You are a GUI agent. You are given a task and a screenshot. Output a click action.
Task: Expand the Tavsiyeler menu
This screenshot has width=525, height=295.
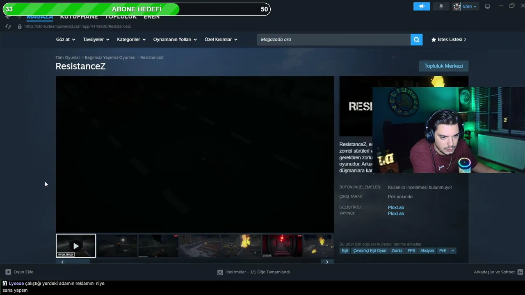(x=96, y=39)
